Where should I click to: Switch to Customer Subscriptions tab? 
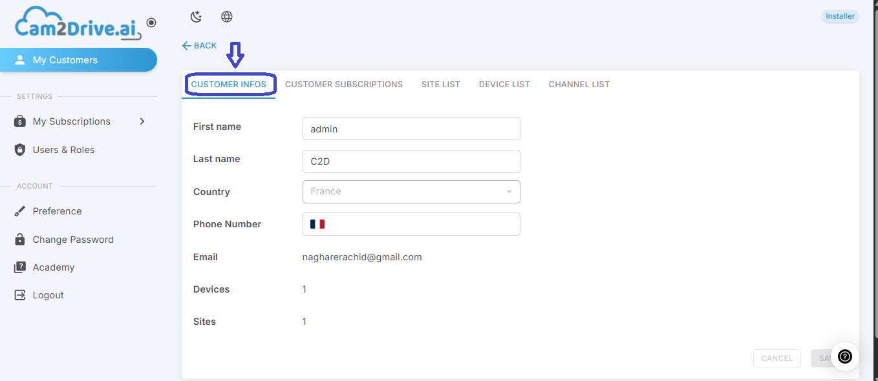coord(344,85)
